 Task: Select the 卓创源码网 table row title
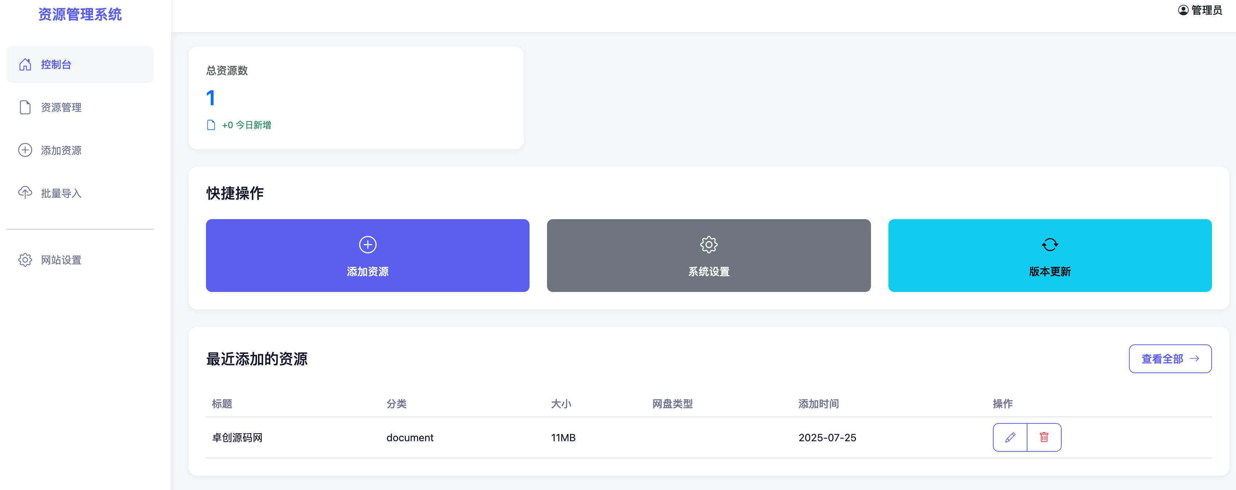coord(238,437)
